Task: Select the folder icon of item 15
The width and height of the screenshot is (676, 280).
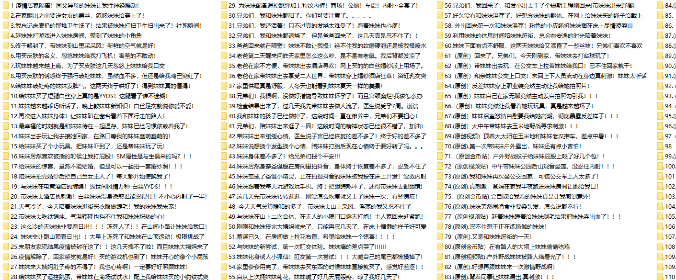Action: (5, 146)
